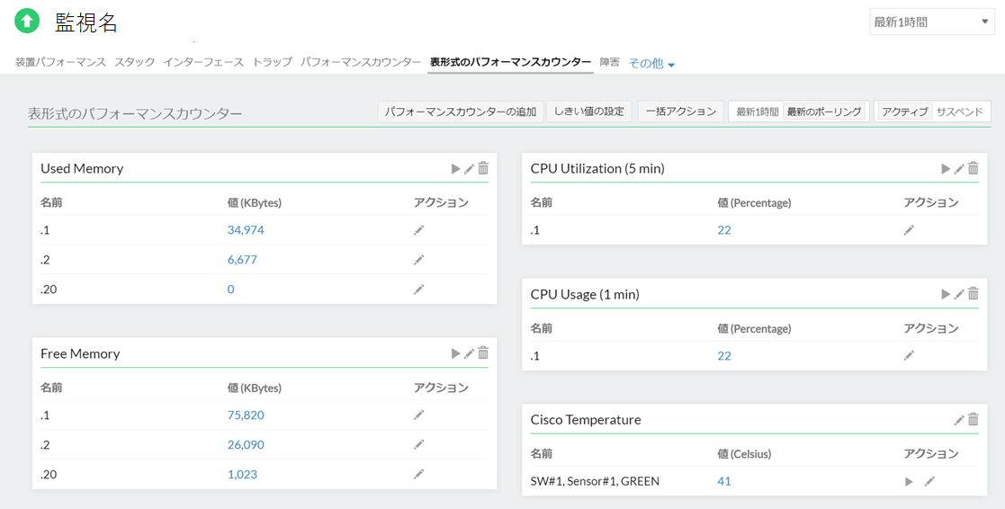
Task: Delete the Cisco Temperature counter
Action: pos(973,420)
